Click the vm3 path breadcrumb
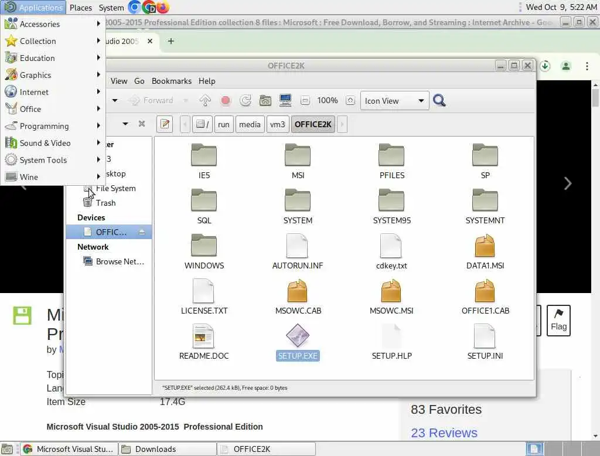This screenshot has height=456, width=600. pos(277,124)
